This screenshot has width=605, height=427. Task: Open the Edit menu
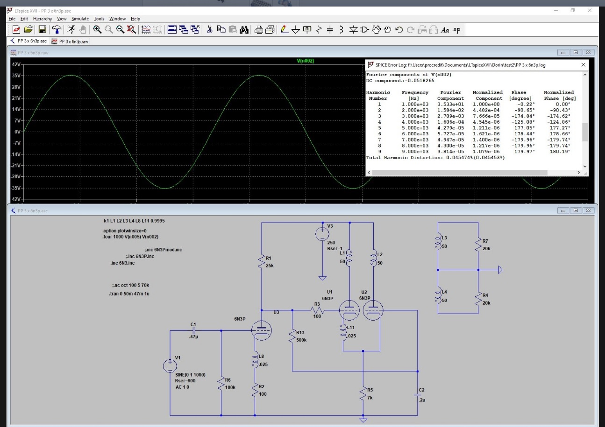click(x=24, y=19)
